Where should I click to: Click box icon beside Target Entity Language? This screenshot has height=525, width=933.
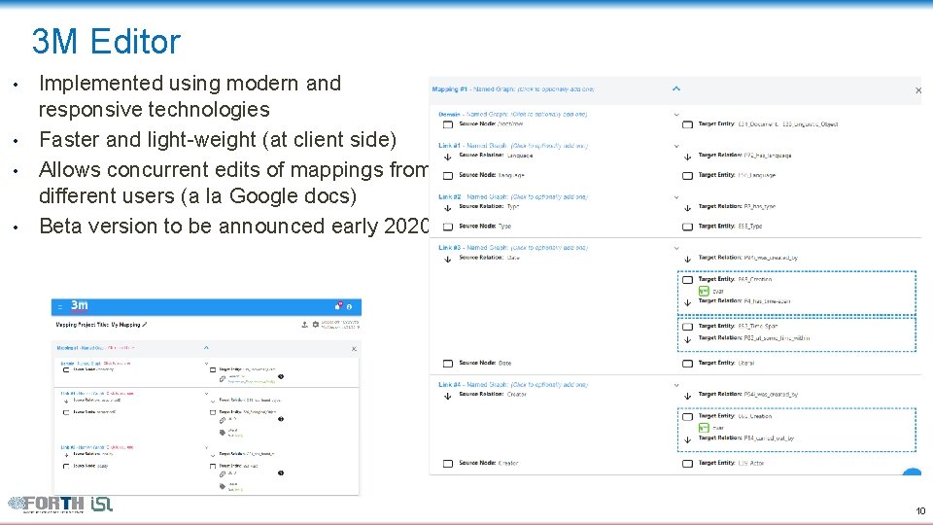click(x=687, y=176)
